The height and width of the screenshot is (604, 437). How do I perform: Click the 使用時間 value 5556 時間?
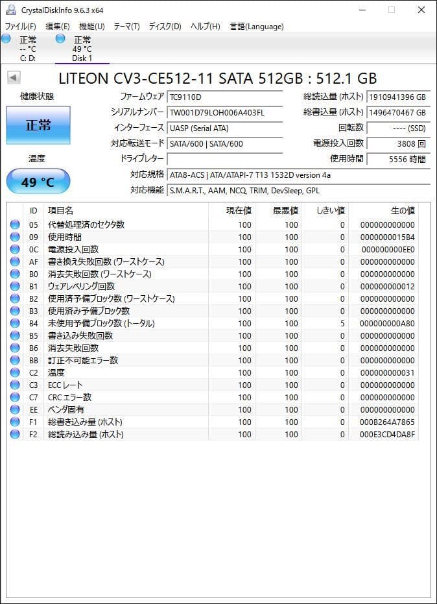[398, 159]
